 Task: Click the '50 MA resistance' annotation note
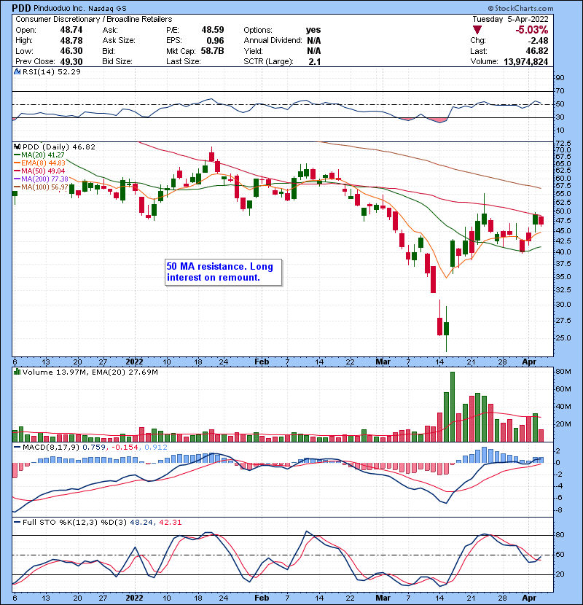click(224, 273)
